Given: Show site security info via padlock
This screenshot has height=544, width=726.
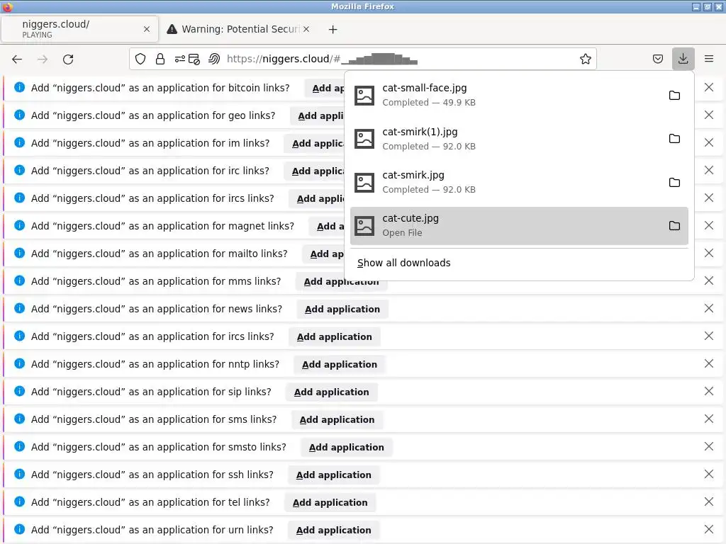Looking at the screenshot, I should 160,59.
